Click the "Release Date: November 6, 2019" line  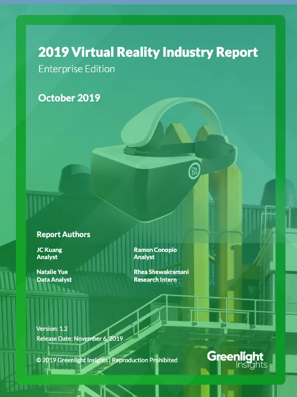point(80,339)
